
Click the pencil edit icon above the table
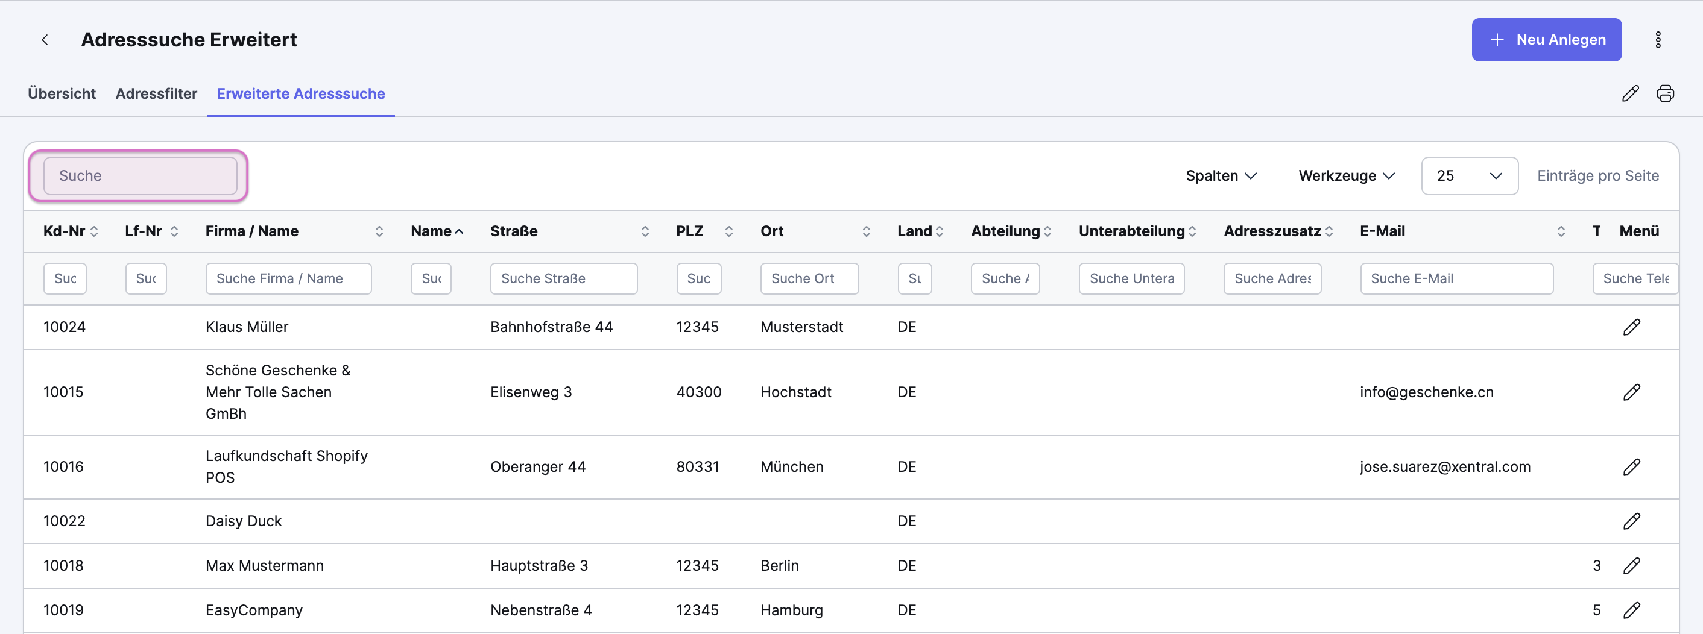[1629, 94]
